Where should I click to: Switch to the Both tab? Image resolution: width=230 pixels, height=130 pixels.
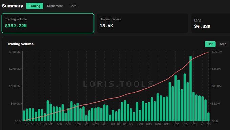tap(73, 6)
